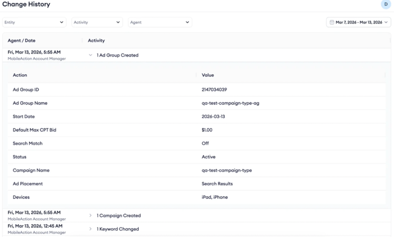
Task: Open the Agent filter dropdown
Action: [159, 22]
